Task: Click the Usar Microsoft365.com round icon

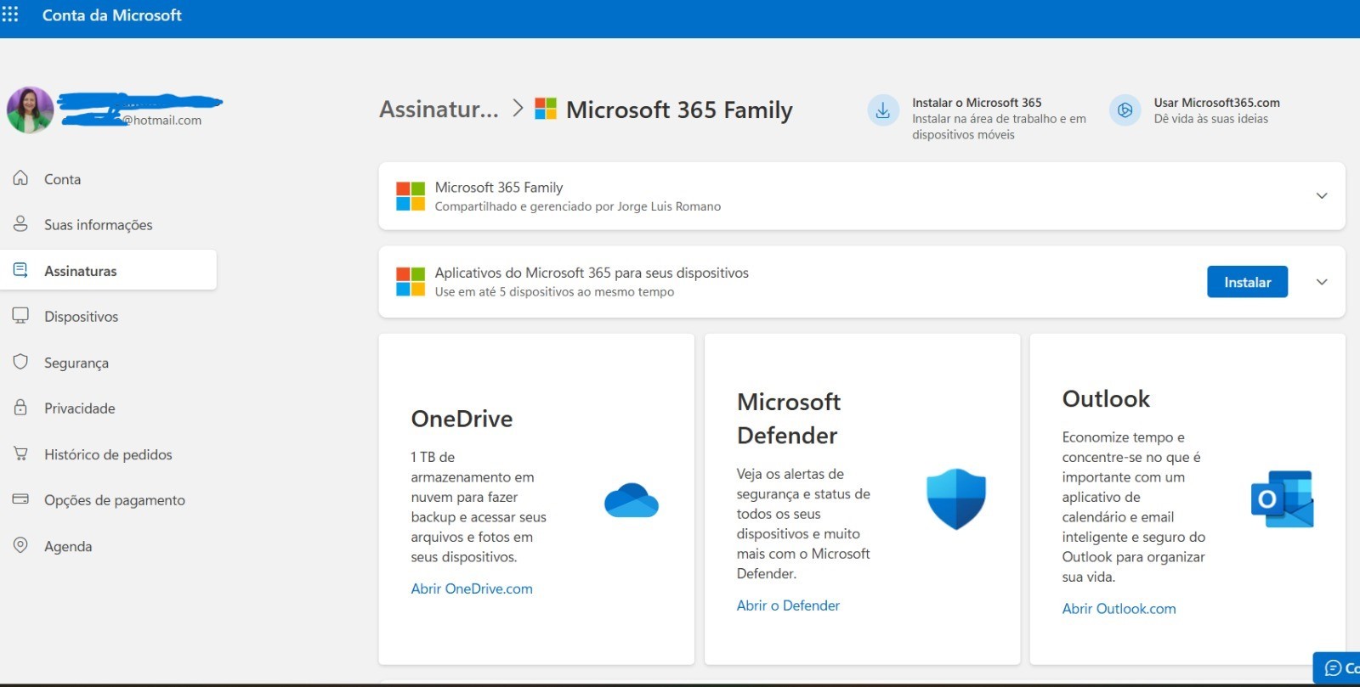Action: click(x=1125, y=110)
